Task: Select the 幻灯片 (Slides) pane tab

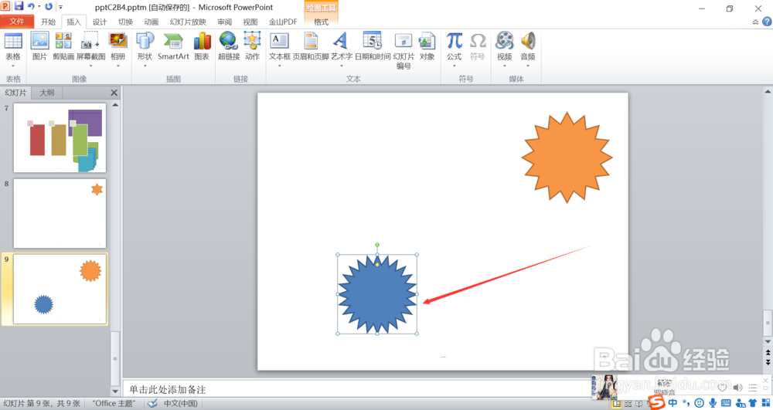Action: 15,93
